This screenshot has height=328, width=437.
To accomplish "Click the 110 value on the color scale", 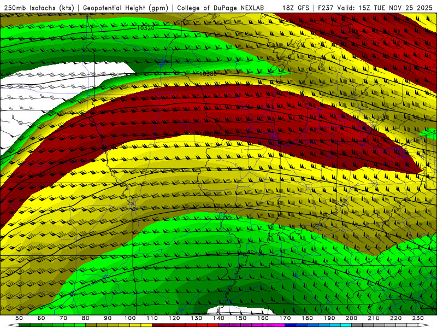I will 152,318.
